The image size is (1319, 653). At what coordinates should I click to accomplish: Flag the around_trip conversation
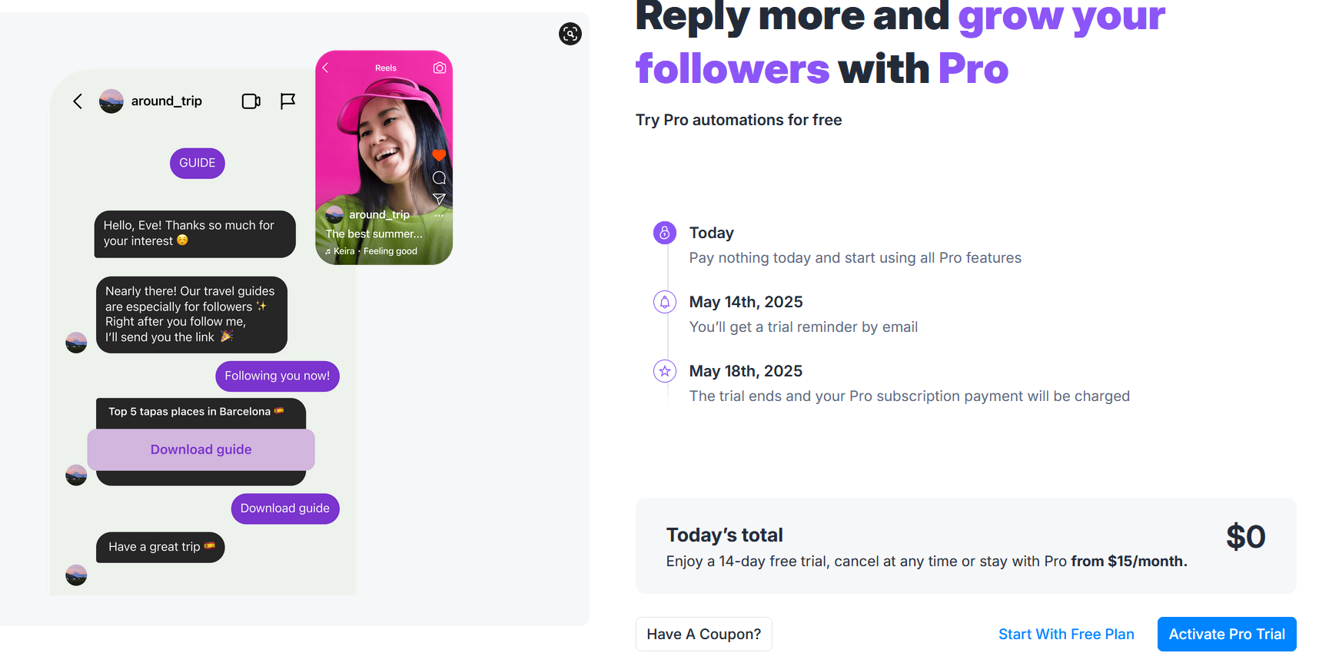[287, 101]
